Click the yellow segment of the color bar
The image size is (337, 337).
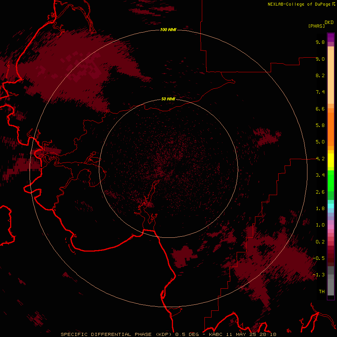tap(331, 160)
